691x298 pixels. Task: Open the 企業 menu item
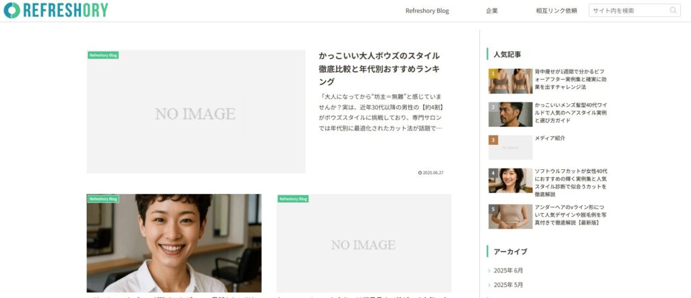(x=492, y=11)
